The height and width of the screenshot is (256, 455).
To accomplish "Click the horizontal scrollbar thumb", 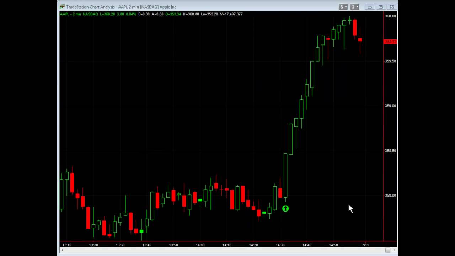I will click(387, 250).
